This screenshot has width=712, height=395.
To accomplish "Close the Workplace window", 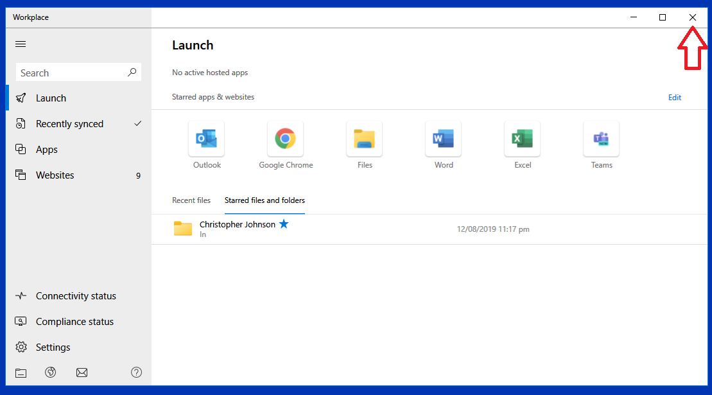I will [x=693, y=17].
